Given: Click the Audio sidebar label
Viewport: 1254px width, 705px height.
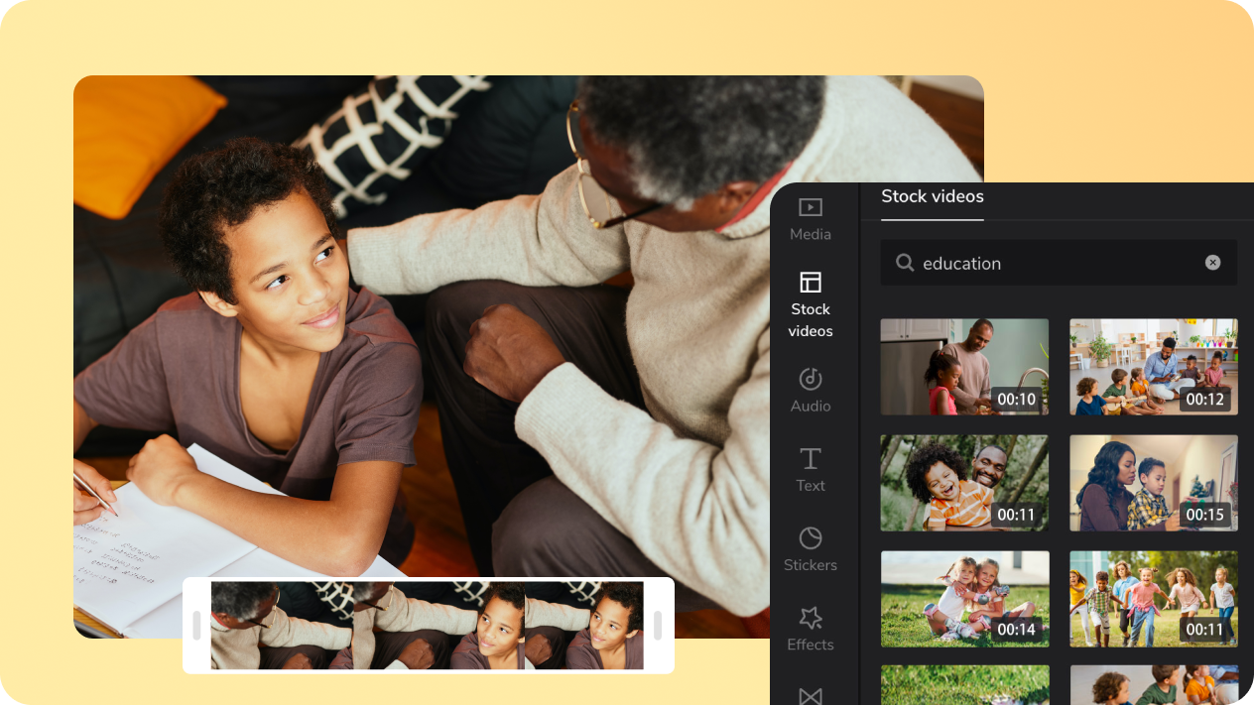Looking at the screenshot, I should click(x=811, y=407).
